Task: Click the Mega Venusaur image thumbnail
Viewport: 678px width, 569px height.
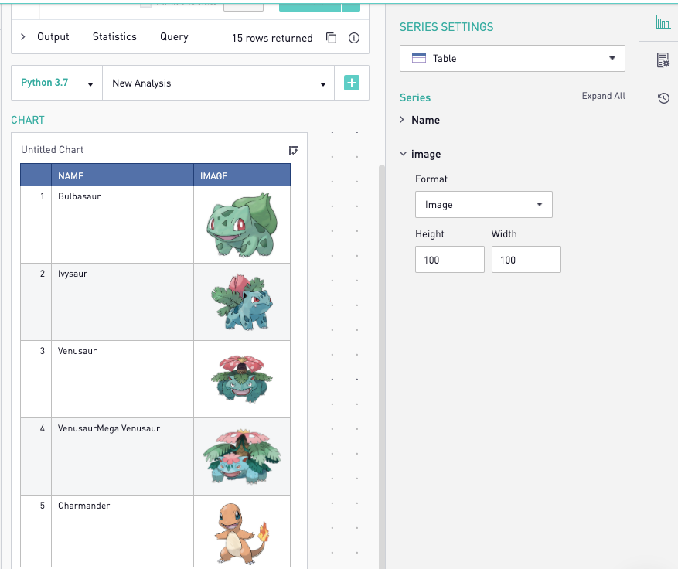Action: tap(242, 457)
